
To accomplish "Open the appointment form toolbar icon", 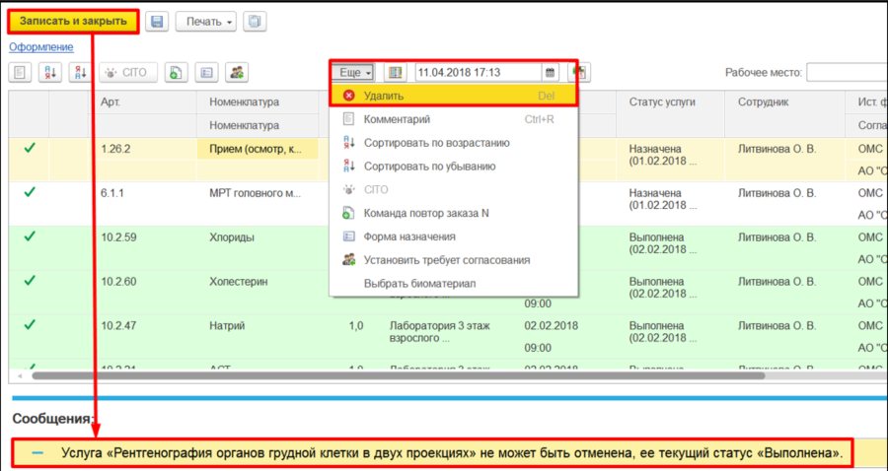I will (205, 72).
